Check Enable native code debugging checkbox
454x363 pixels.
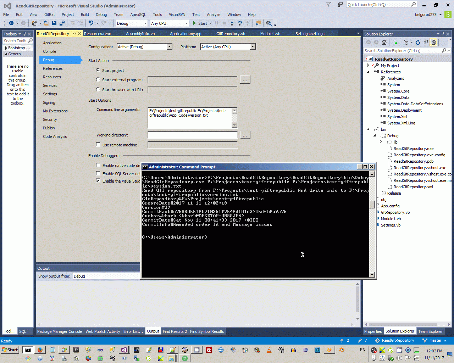coord(98,165)
